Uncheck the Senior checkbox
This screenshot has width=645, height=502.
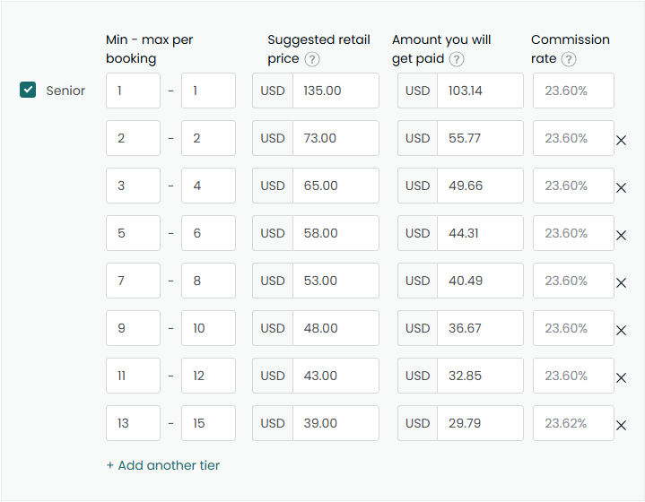(28, 90)
